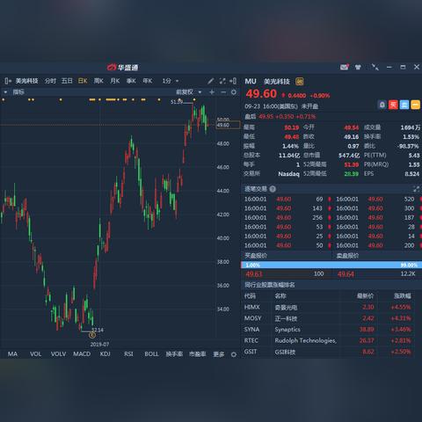Viewport: 422px width, 422px height.
Task: Toggle the right quote panel icon
Action: click(x=233, y=81)
